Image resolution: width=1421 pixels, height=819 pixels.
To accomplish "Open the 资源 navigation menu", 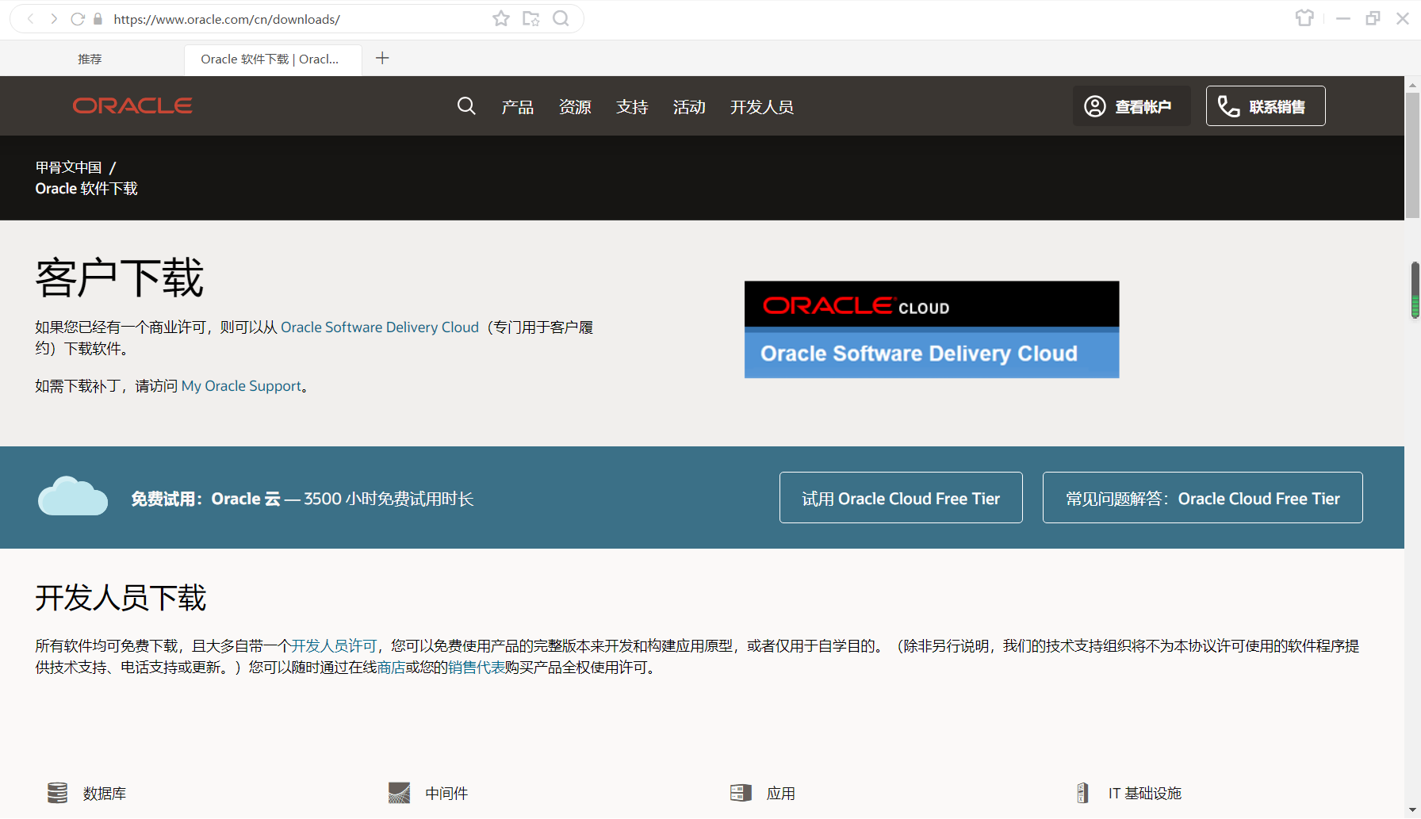I will pos(575,107).
